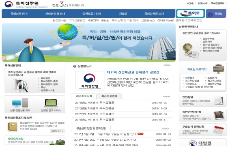The image size is (230, 146).
Task: Click the globe and book icon under 심판원 민원안내
Action: point(190,51)
